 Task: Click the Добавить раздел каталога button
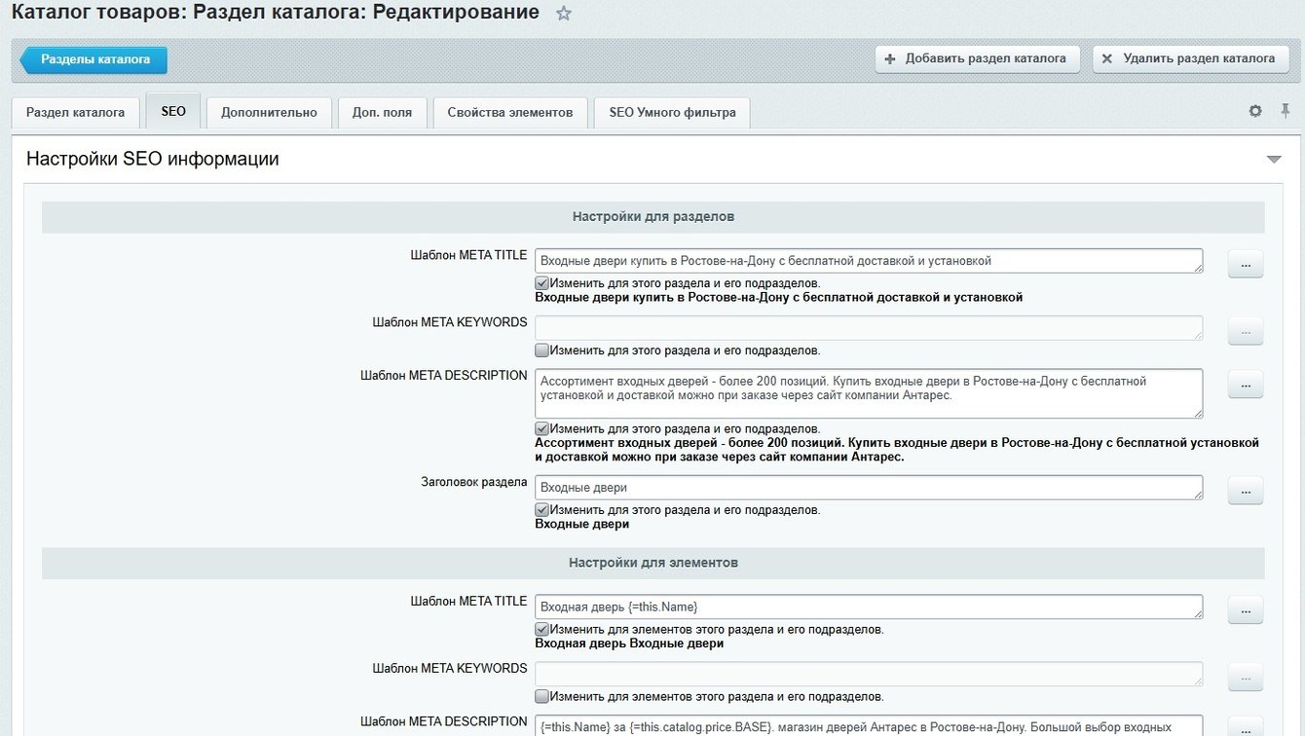[977, 58]
